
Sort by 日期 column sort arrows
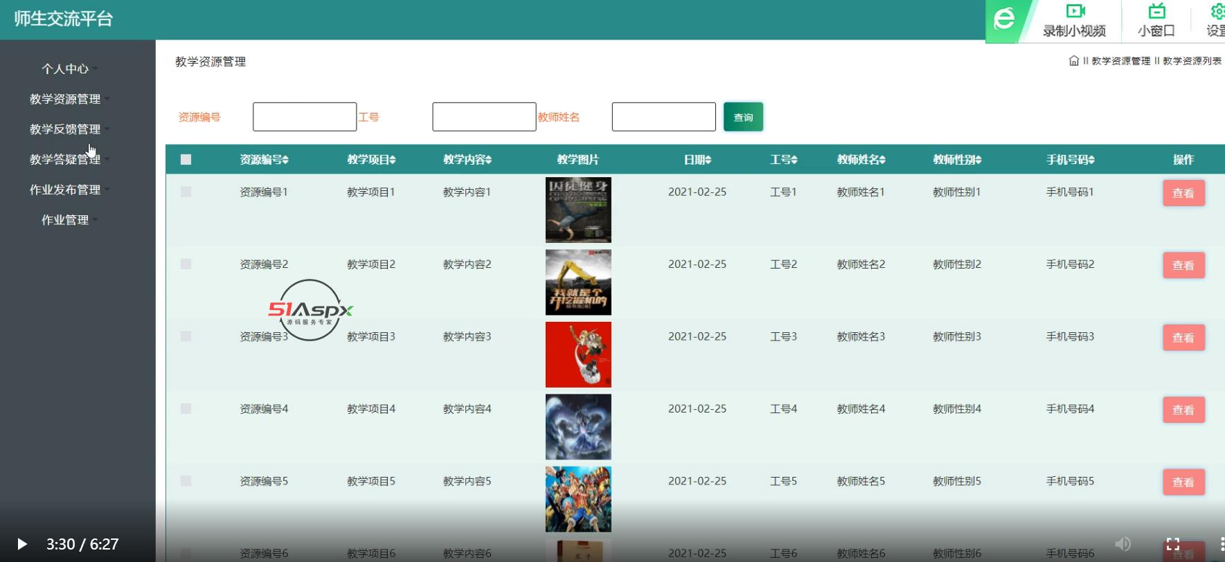pyautogui.click(x=708, y=160)
